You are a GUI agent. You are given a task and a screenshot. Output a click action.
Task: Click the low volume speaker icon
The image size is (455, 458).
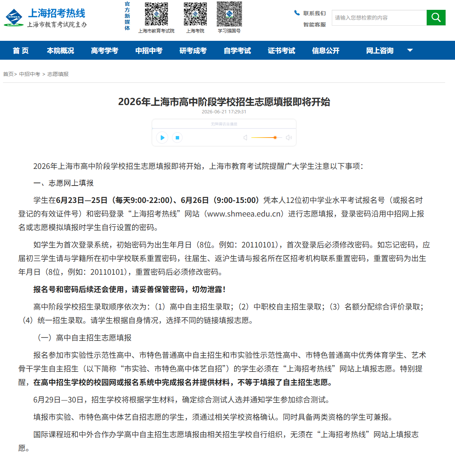click(x=245, y=138)
